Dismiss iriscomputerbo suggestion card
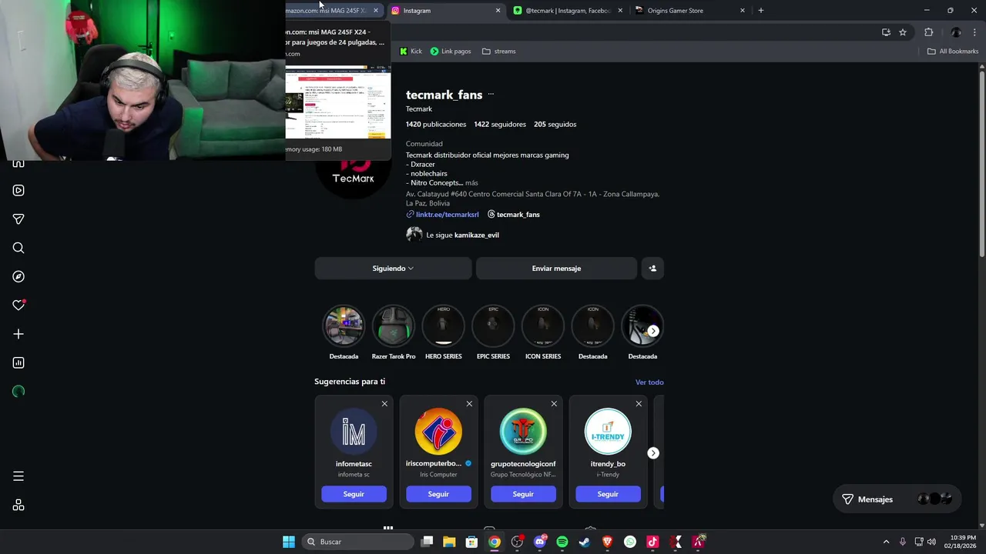The image size is (986, 554). click(469, 404)
